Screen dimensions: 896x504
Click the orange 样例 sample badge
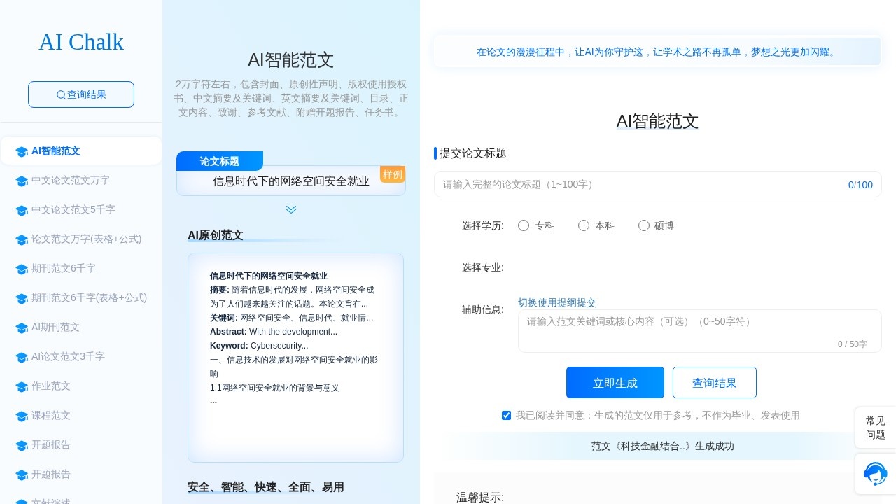pyautogui.click(x=392, y=174)
